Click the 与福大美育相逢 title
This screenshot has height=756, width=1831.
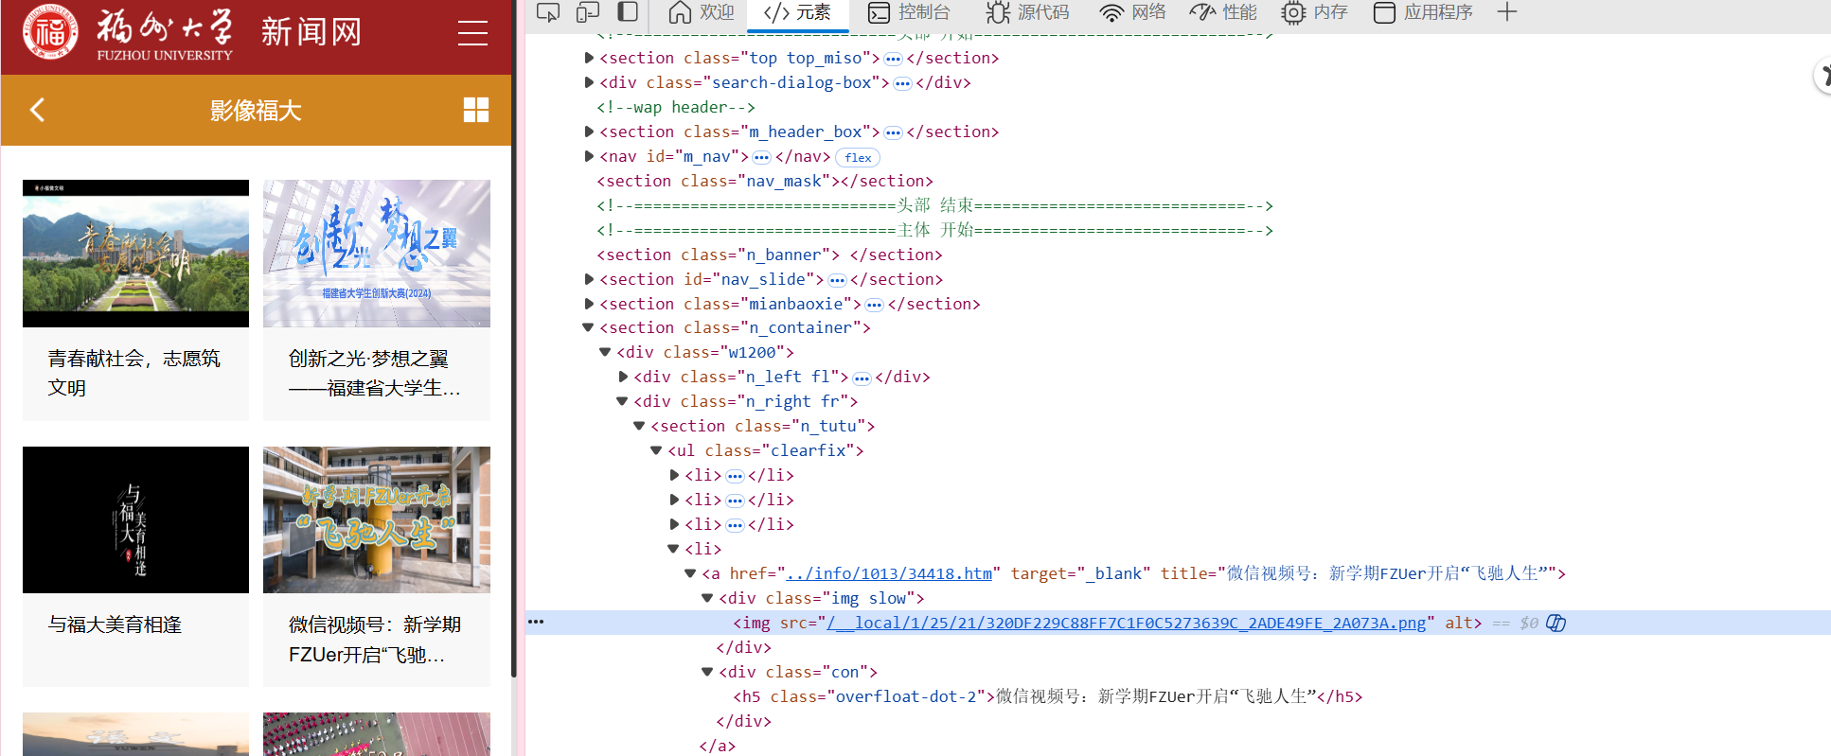[115, 624]
